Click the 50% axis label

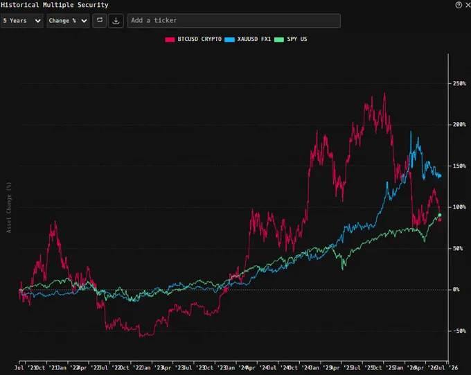tap(458, 248)
